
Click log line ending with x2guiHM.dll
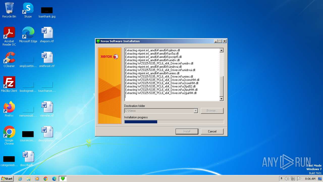click(161, 93)
